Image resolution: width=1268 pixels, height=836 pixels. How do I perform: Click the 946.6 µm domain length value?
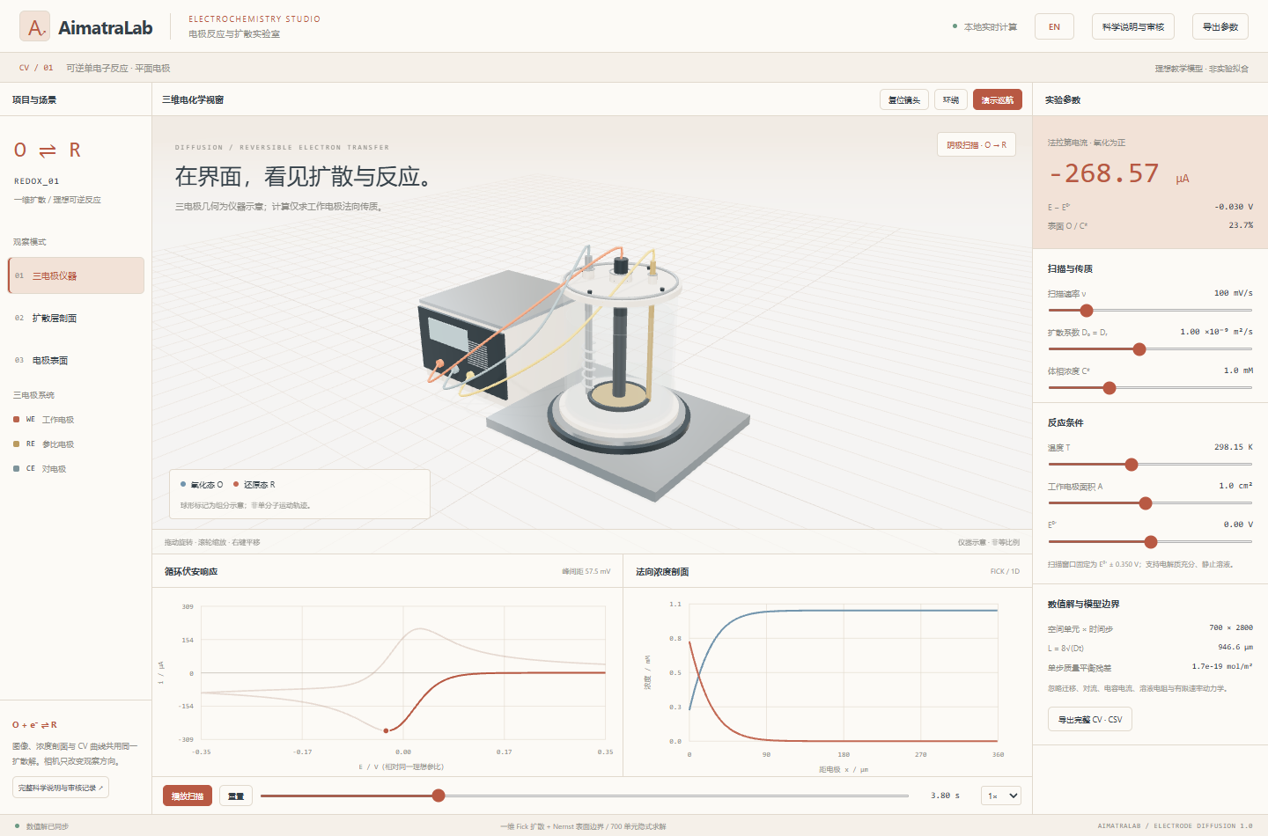pos(1235,647)
